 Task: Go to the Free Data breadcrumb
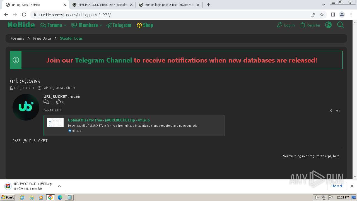click(x=42, y=38)
